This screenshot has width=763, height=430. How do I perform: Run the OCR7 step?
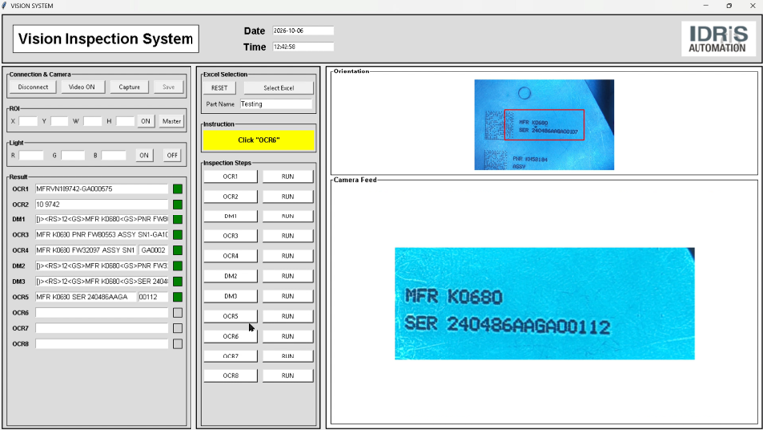click(288, 356)
